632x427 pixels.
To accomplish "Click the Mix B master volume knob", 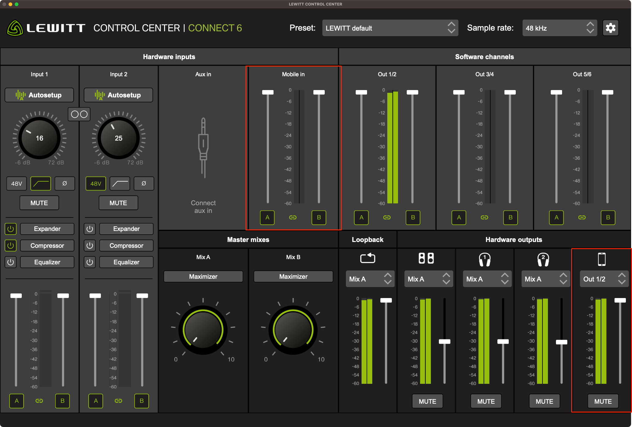I will click(293, 330).
